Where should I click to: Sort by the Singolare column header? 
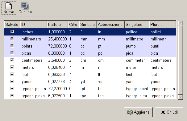click(137, 24)
